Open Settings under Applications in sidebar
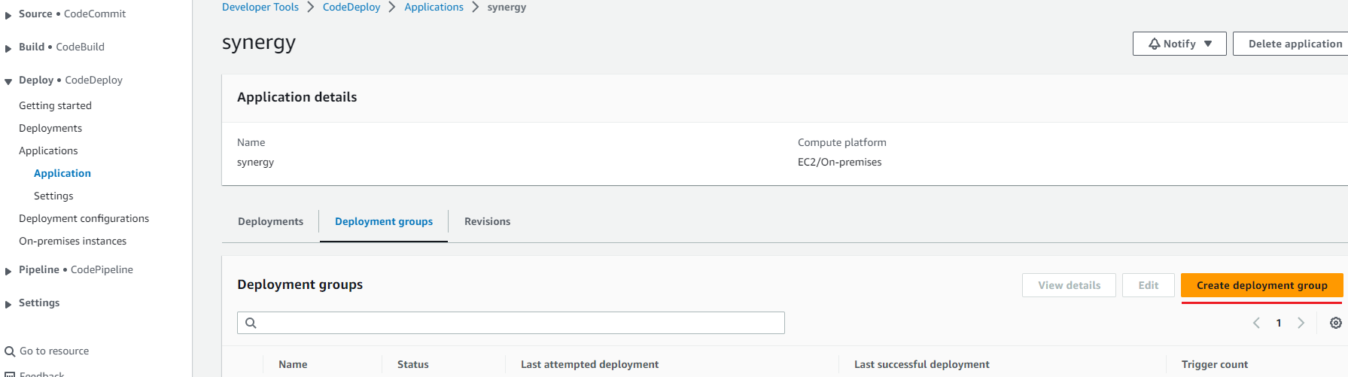 pos(53,196)
